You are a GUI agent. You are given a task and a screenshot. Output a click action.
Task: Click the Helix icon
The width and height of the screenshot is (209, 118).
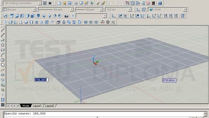(47, 22)
